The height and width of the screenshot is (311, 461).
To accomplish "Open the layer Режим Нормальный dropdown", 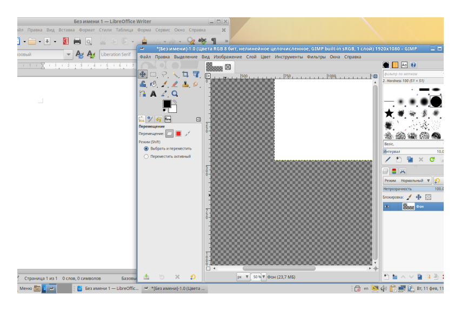I will coord(407,181).
